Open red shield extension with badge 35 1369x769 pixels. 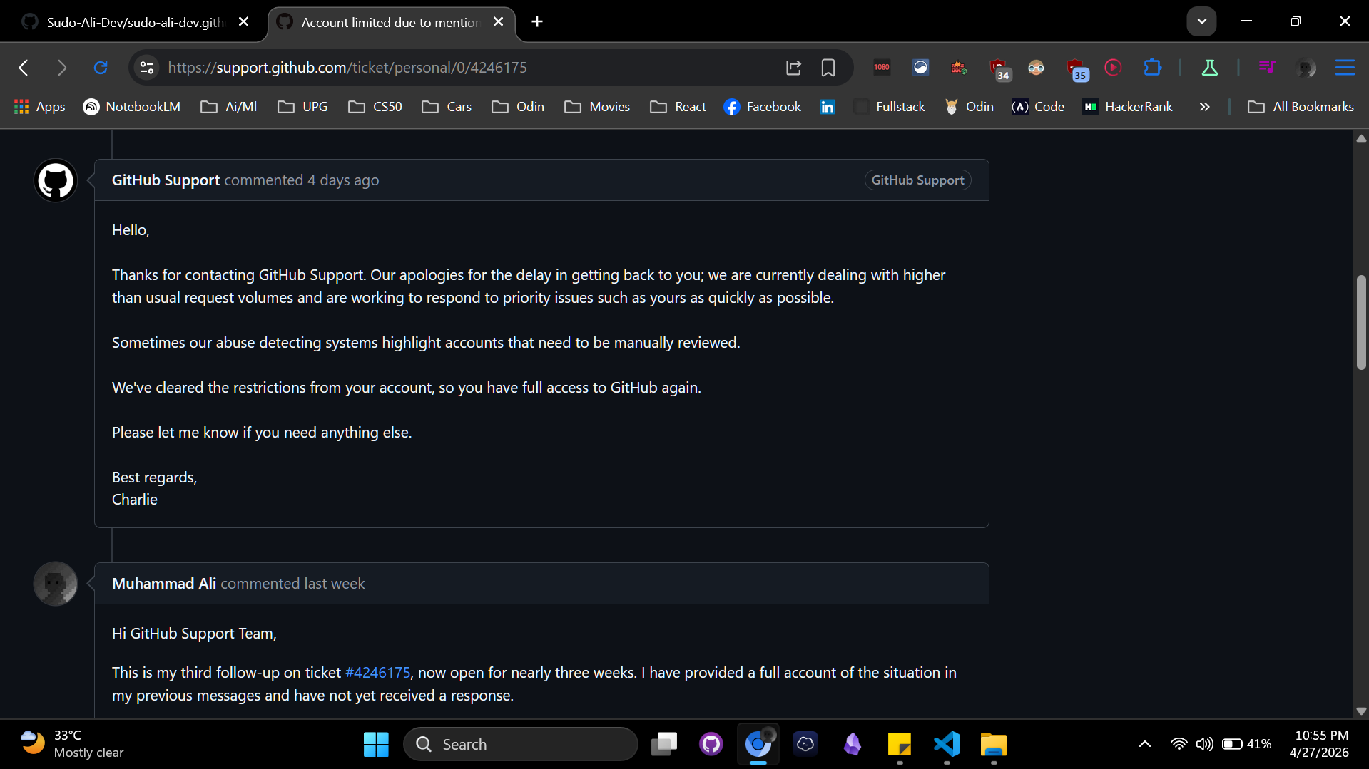point(1076,69)
